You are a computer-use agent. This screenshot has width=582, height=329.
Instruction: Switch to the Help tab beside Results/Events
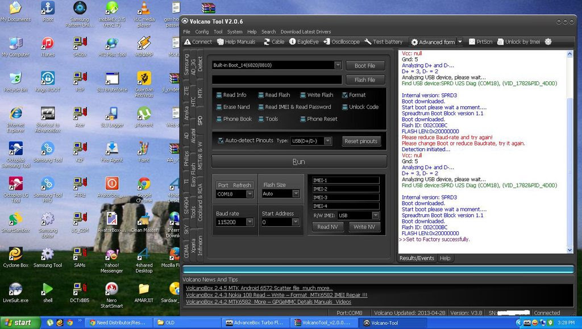pyautogui.click(x=444, y=258)
